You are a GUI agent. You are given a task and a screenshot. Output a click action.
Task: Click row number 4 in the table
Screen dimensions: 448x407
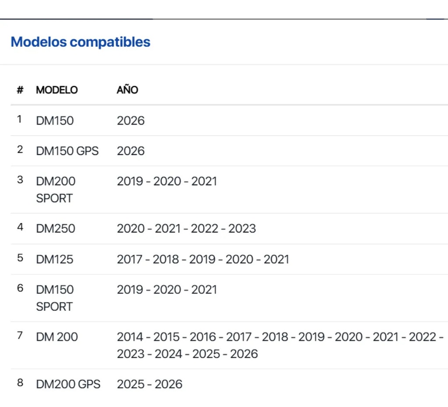[x=20, y=227]
